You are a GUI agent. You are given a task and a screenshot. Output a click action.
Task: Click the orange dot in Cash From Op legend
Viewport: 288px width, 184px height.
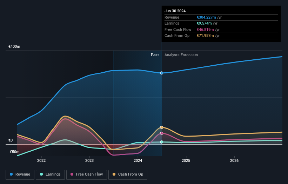114,174
